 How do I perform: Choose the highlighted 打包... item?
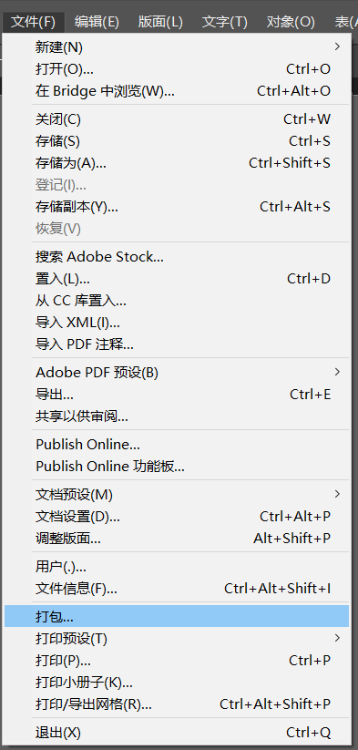tap(177, 617)
